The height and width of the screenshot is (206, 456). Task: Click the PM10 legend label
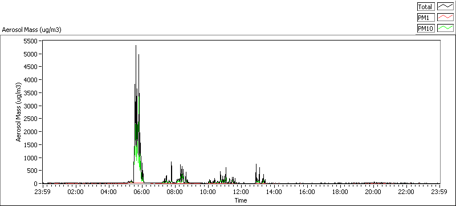425,29
